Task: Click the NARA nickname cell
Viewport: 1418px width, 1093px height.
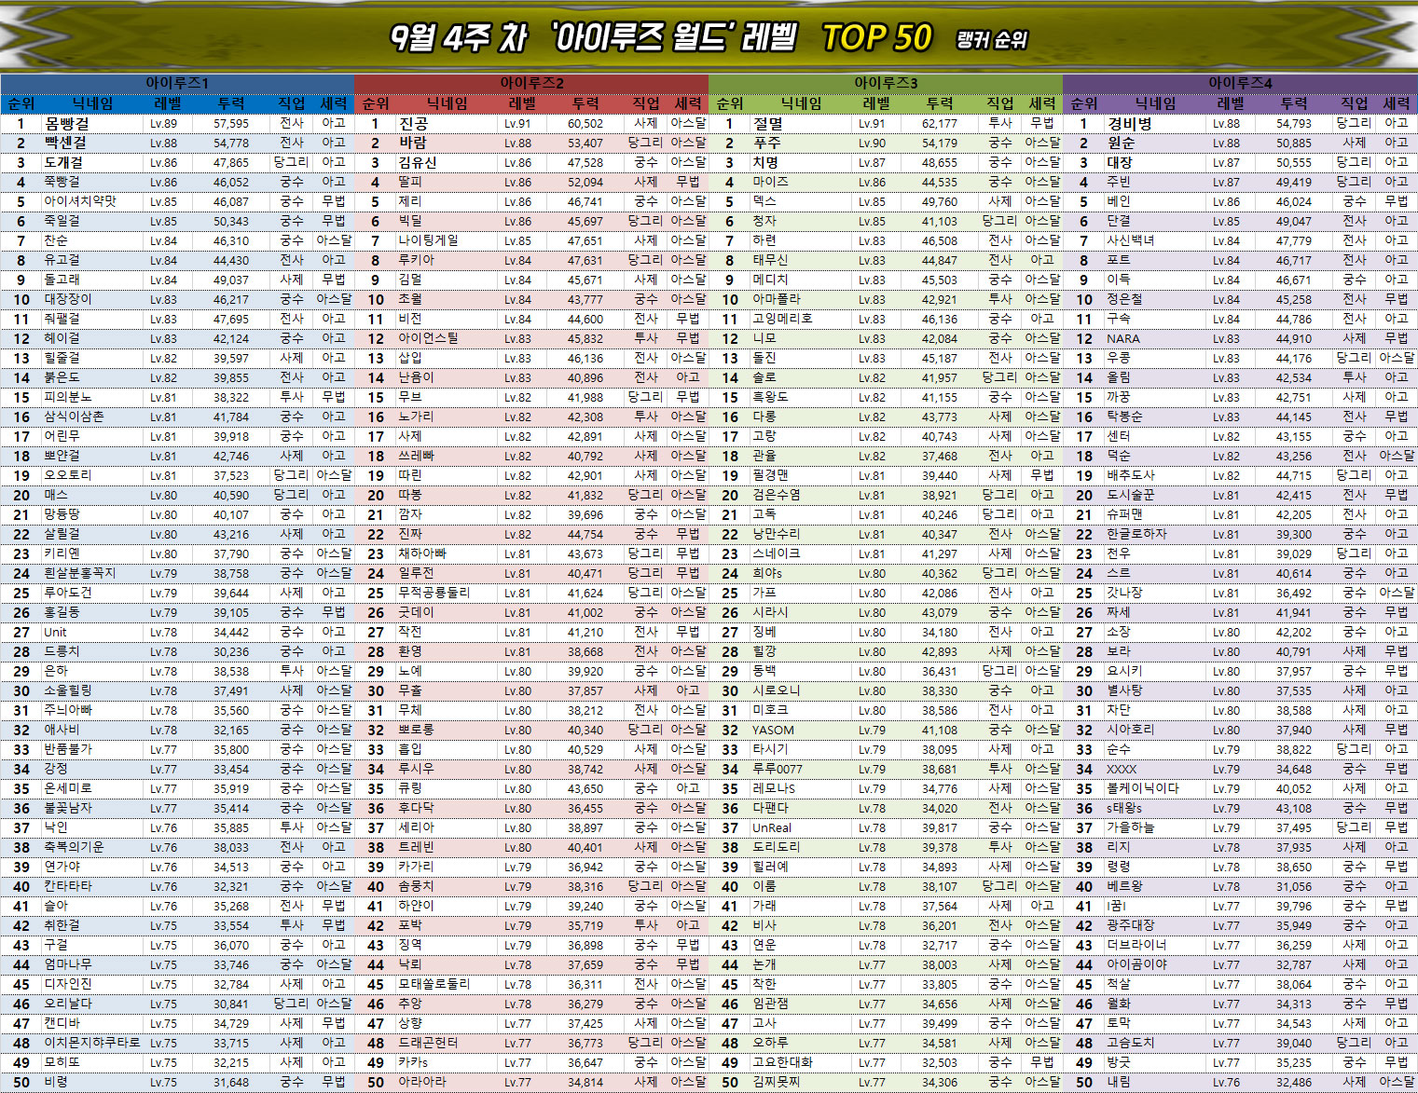Action: point(1122,338)
